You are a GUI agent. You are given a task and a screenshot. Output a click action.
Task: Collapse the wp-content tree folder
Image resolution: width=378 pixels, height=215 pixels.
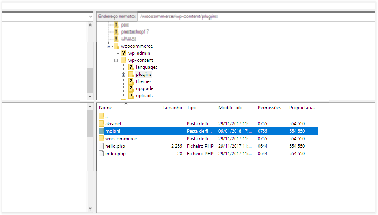point(116,61)
